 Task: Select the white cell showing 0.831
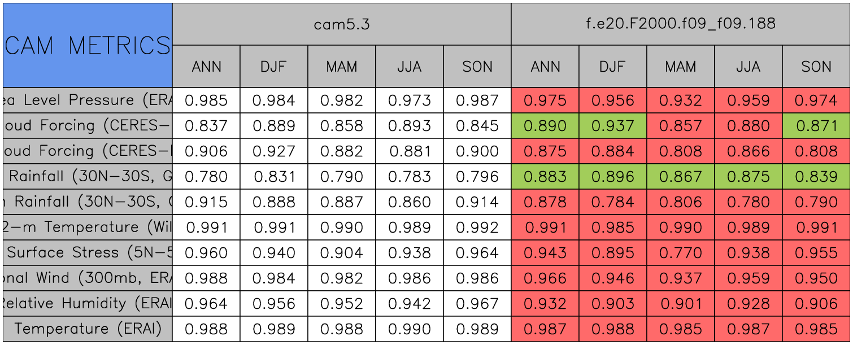(x=274, y=177)
